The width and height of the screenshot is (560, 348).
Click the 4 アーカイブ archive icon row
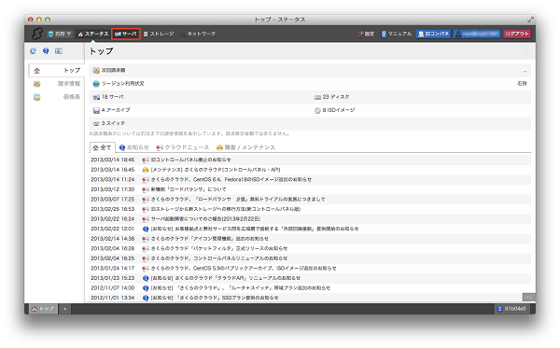200,110
